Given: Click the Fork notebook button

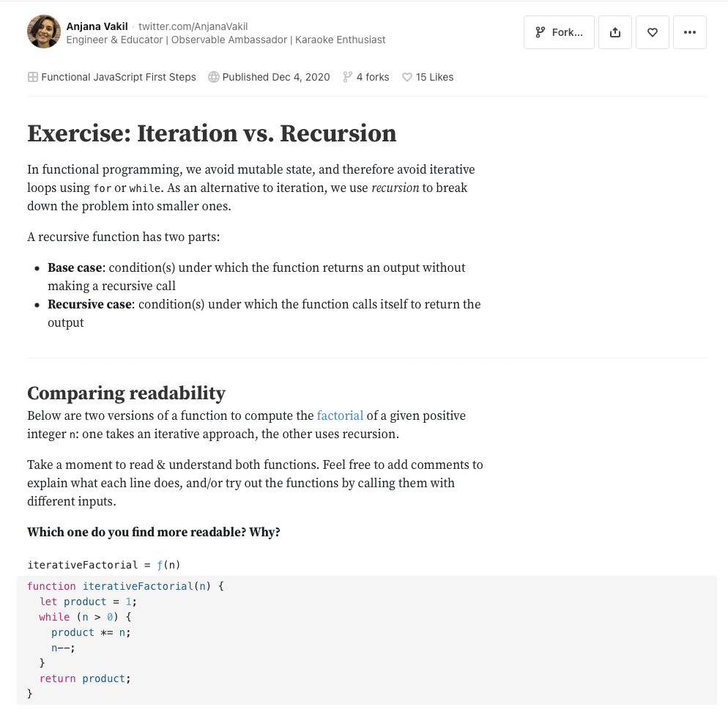Looking at the screenshot, I should tap(559, 32).
